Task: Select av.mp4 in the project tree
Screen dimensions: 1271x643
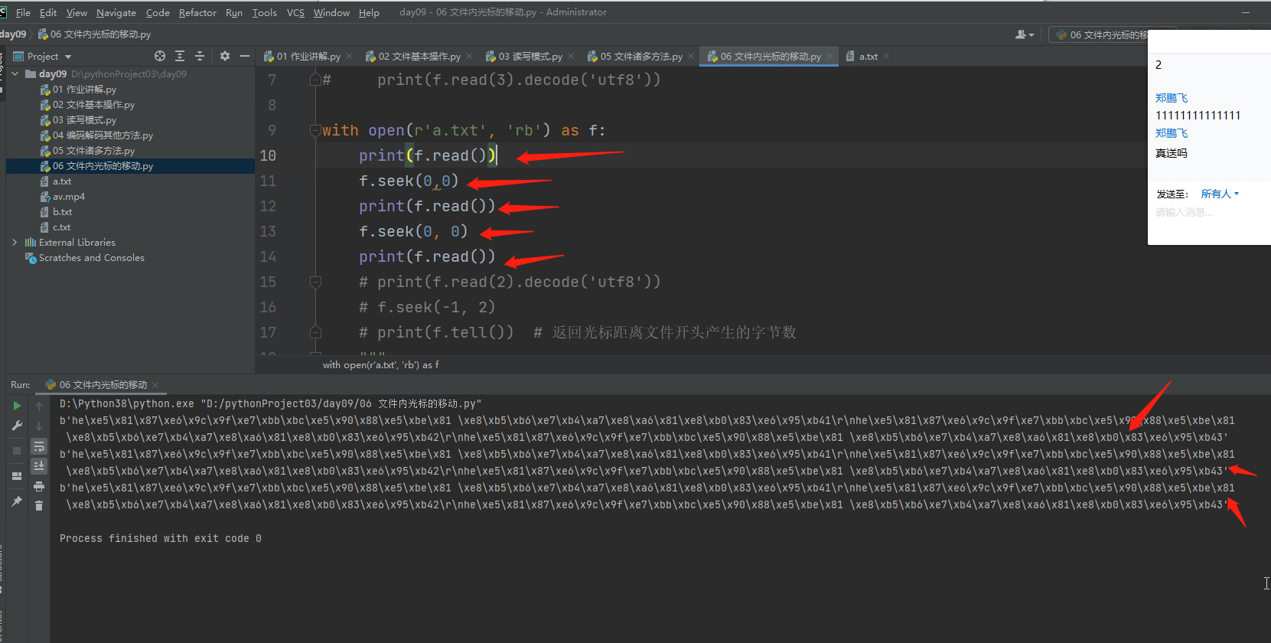Action: pyautogui.click(x=69, y=197)
